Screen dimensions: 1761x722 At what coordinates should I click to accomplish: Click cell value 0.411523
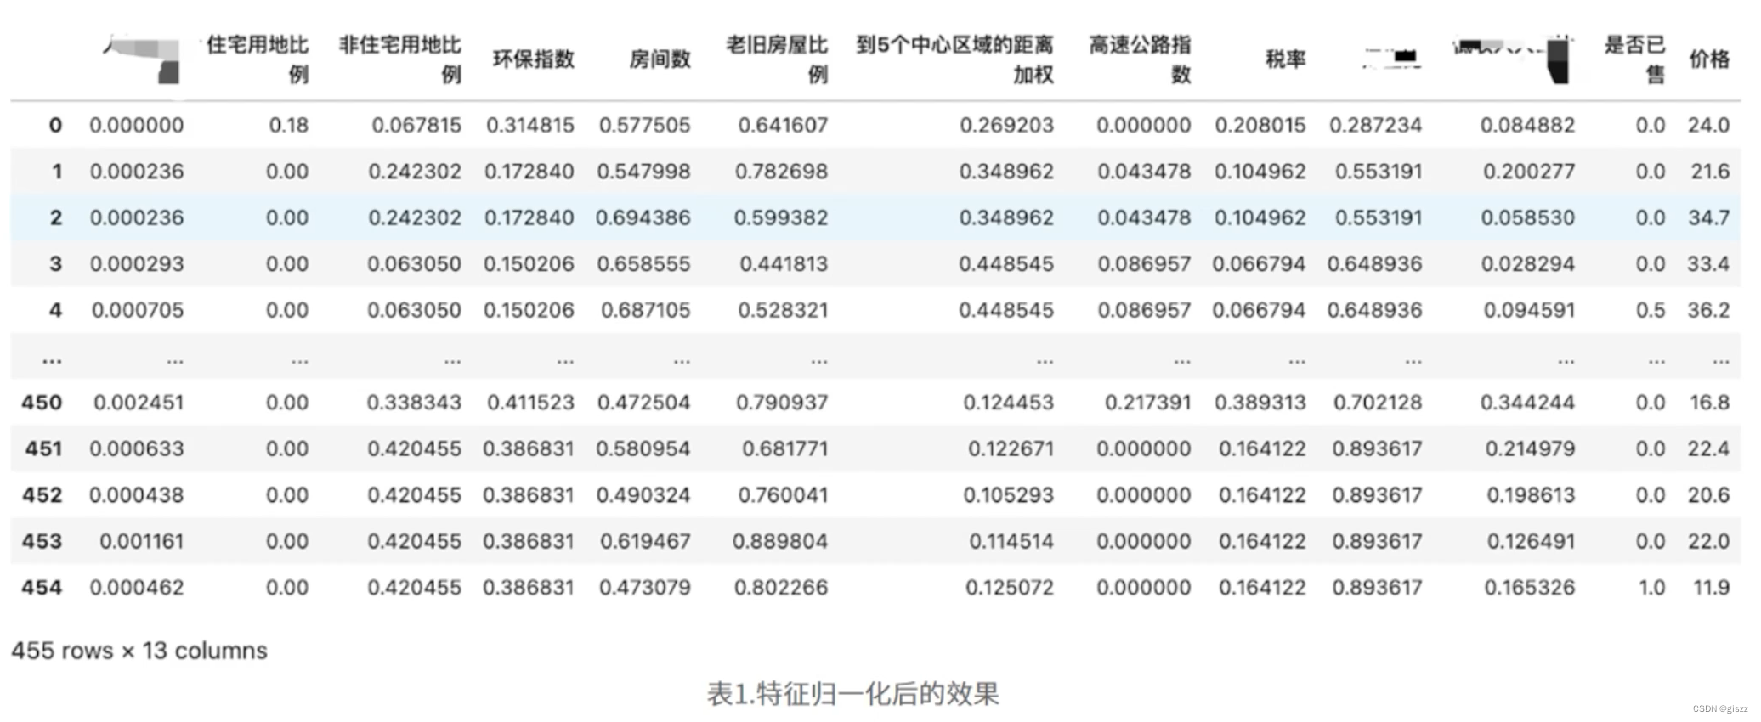[531, 403]
